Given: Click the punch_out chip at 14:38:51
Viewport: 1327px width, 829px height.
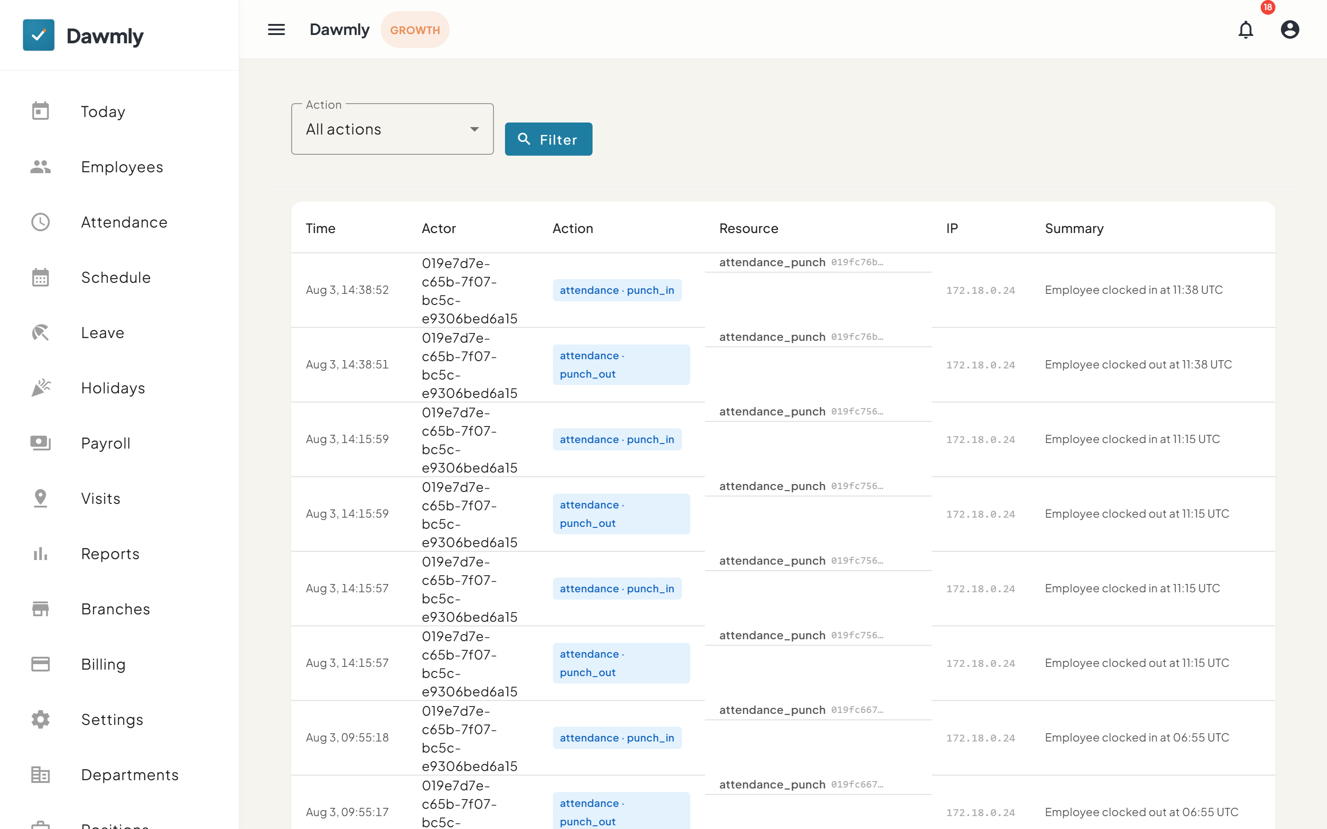Looking at the screenshot, I should click(x=621, y=365).
